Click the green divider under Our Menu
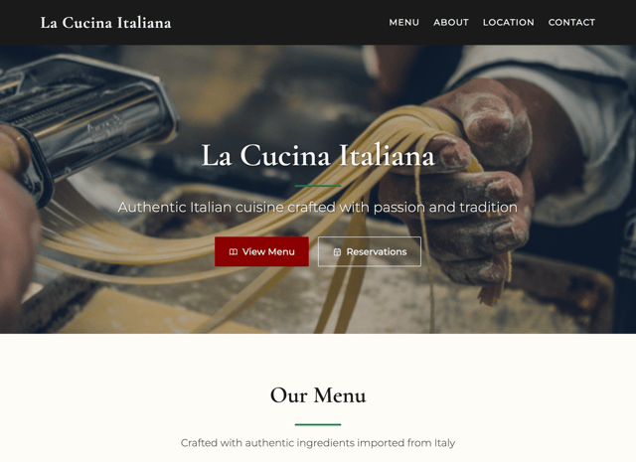The image size is (636, 462). point(318,424)
